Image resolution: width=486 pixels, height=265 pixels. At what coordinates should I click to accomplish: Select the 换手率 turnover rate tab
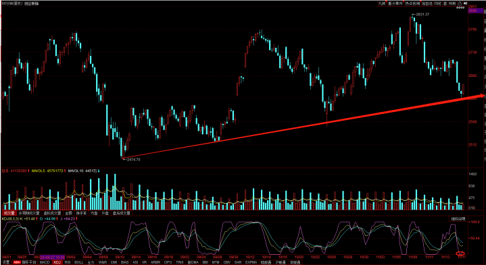(81, 213)
